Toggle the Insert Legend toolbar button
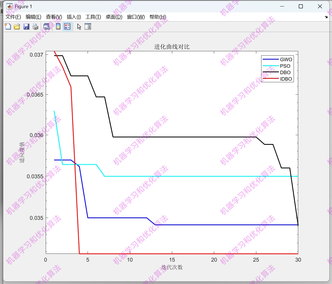The width and height of the screenshot is (332, 284). click(67, 26)
